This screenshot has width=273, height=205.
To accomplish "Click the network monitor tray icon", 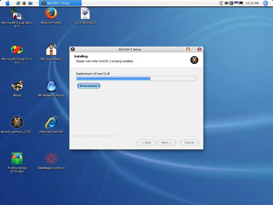I will click(x=241, y=3).
